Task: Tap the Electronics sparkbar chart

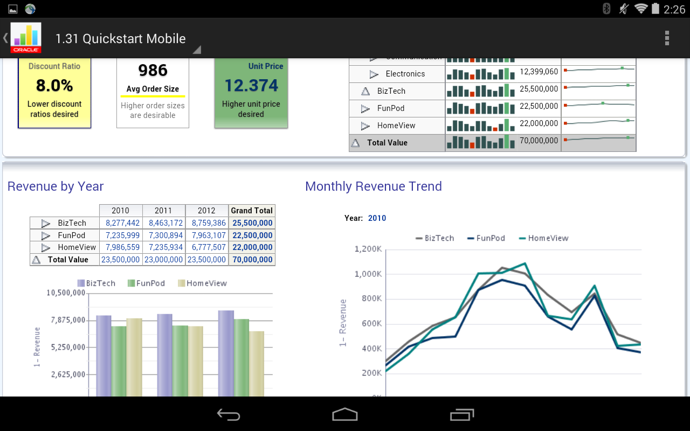Action: pos(480,74)
